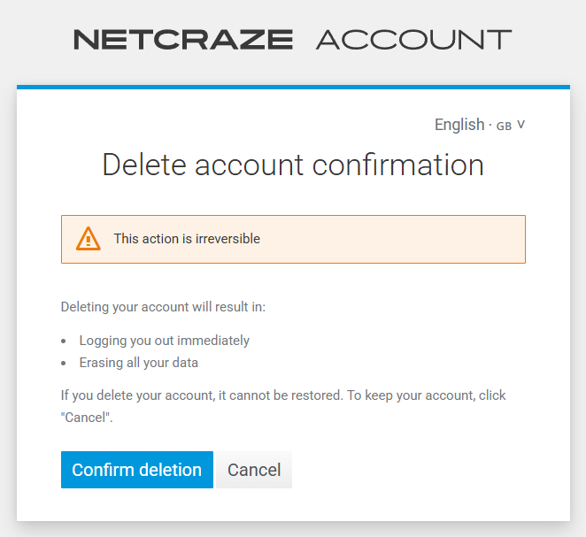Click empty area inside the warning banner

tap(398, 239)
